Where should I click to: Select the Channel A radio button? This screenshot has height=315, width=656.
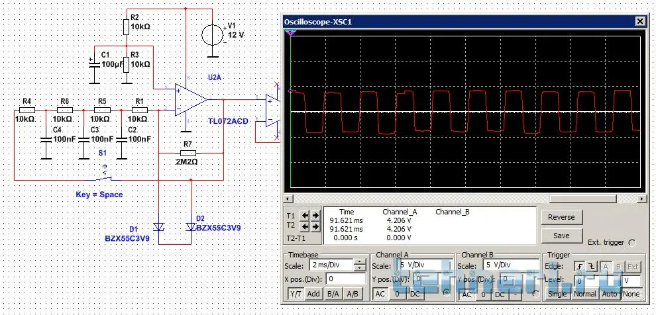pos(446,294)
